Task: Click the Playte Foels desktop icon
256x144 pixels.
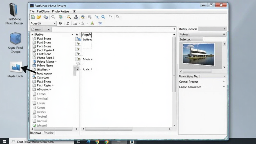Action: (15, 69)
